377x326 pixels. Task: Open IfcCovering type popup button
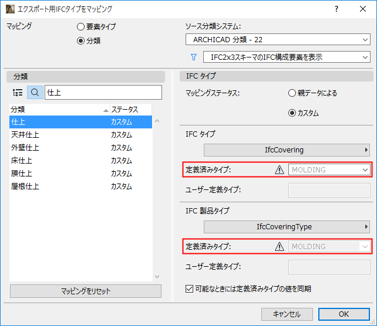(x=287, y=150)
